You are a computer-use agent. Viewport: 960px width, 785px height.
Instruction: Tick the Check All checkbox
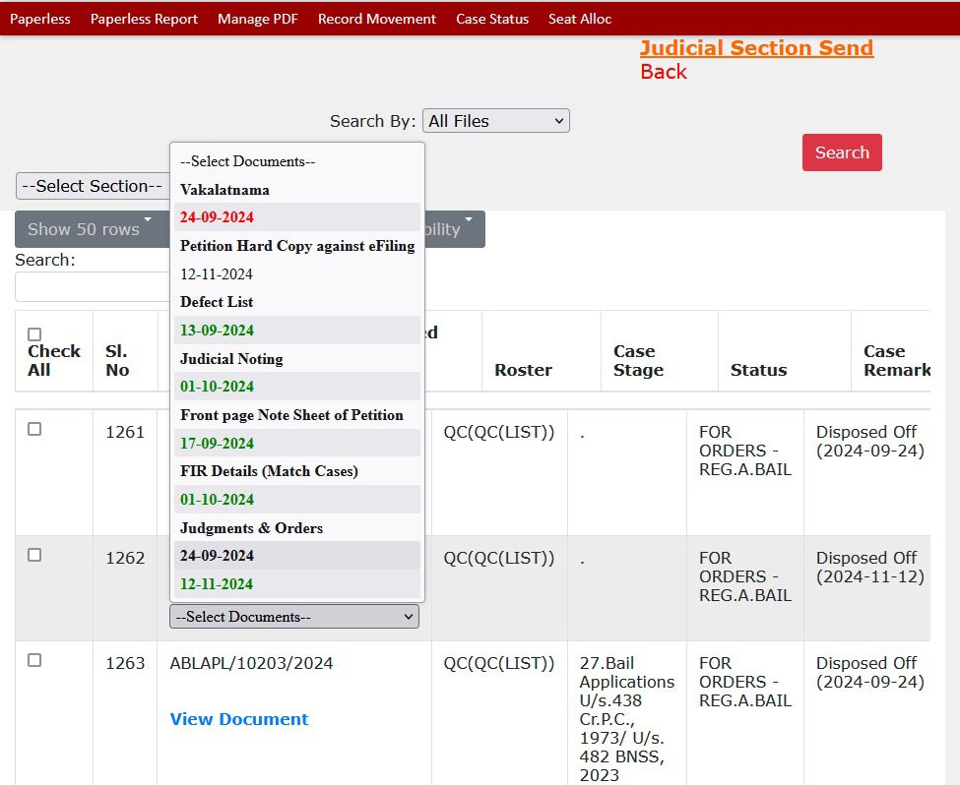(x=34, y=334)
